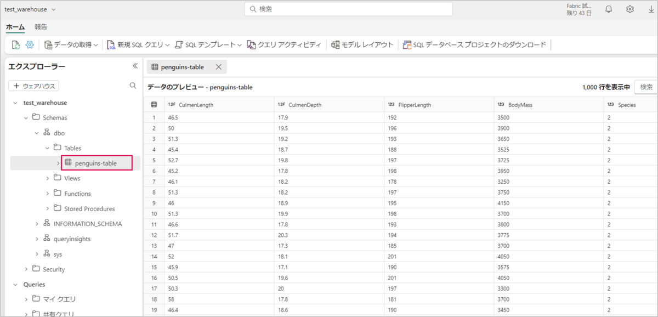Click SQL データベース プロジェクトのダウンロード
Screen dimensions: 658x317
coord(474,45)
